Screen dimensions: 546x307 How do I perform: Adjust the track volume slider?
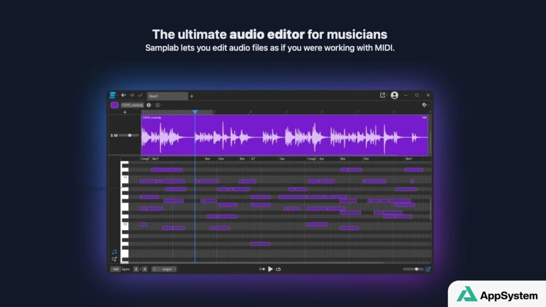click(x=129, y=135)
